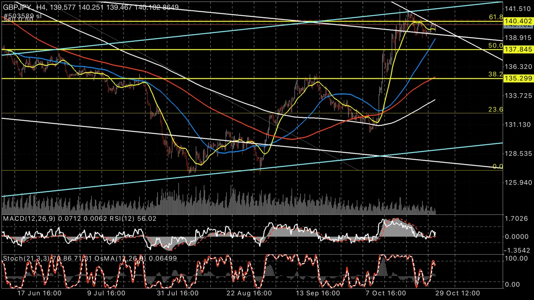This screenshot has width=534, height=300.
Task: Click the 137.845 price level tag
Action: point(518,50)
